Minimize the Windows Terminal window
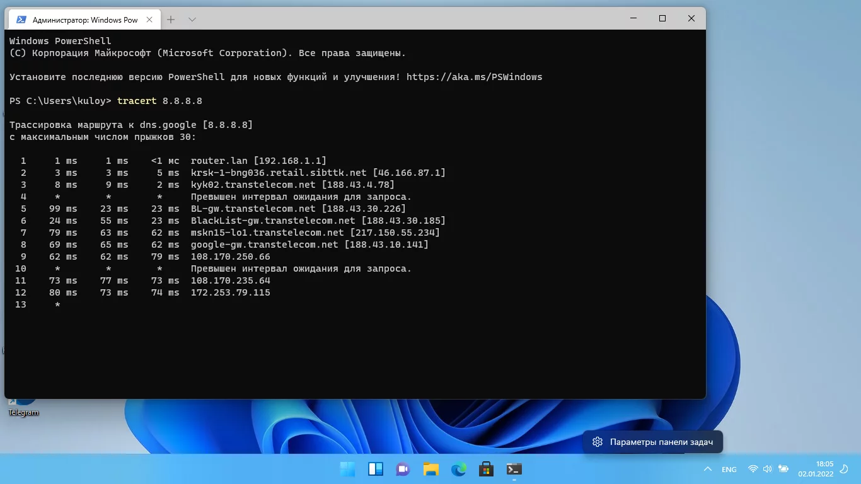 [x=633, y=19]
